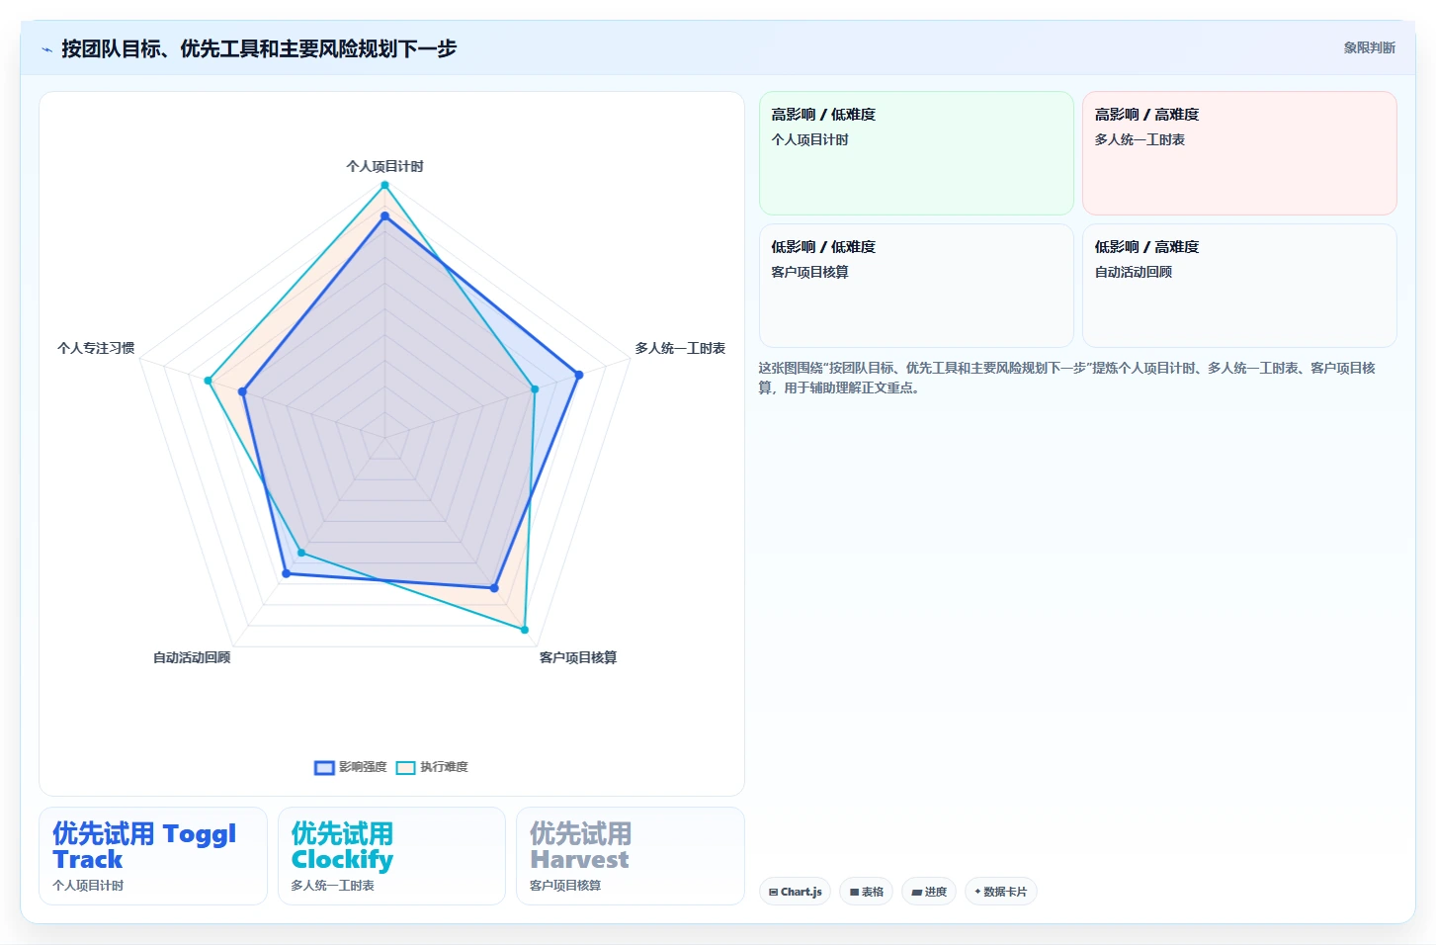Click the teal 执行难度 point on 个人项目计时 axis
Screen dimensions: 1436x945
(x=384, y=185)
